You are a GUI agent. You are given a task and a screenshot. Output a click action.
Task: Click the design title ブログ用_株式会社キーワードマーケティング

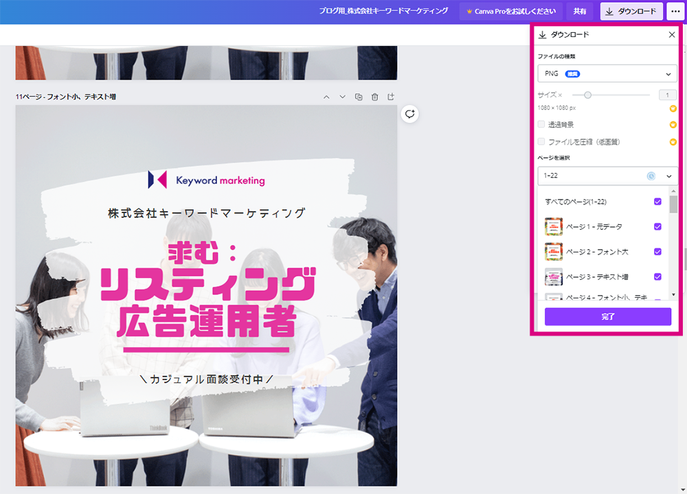(x=383, y=11)
